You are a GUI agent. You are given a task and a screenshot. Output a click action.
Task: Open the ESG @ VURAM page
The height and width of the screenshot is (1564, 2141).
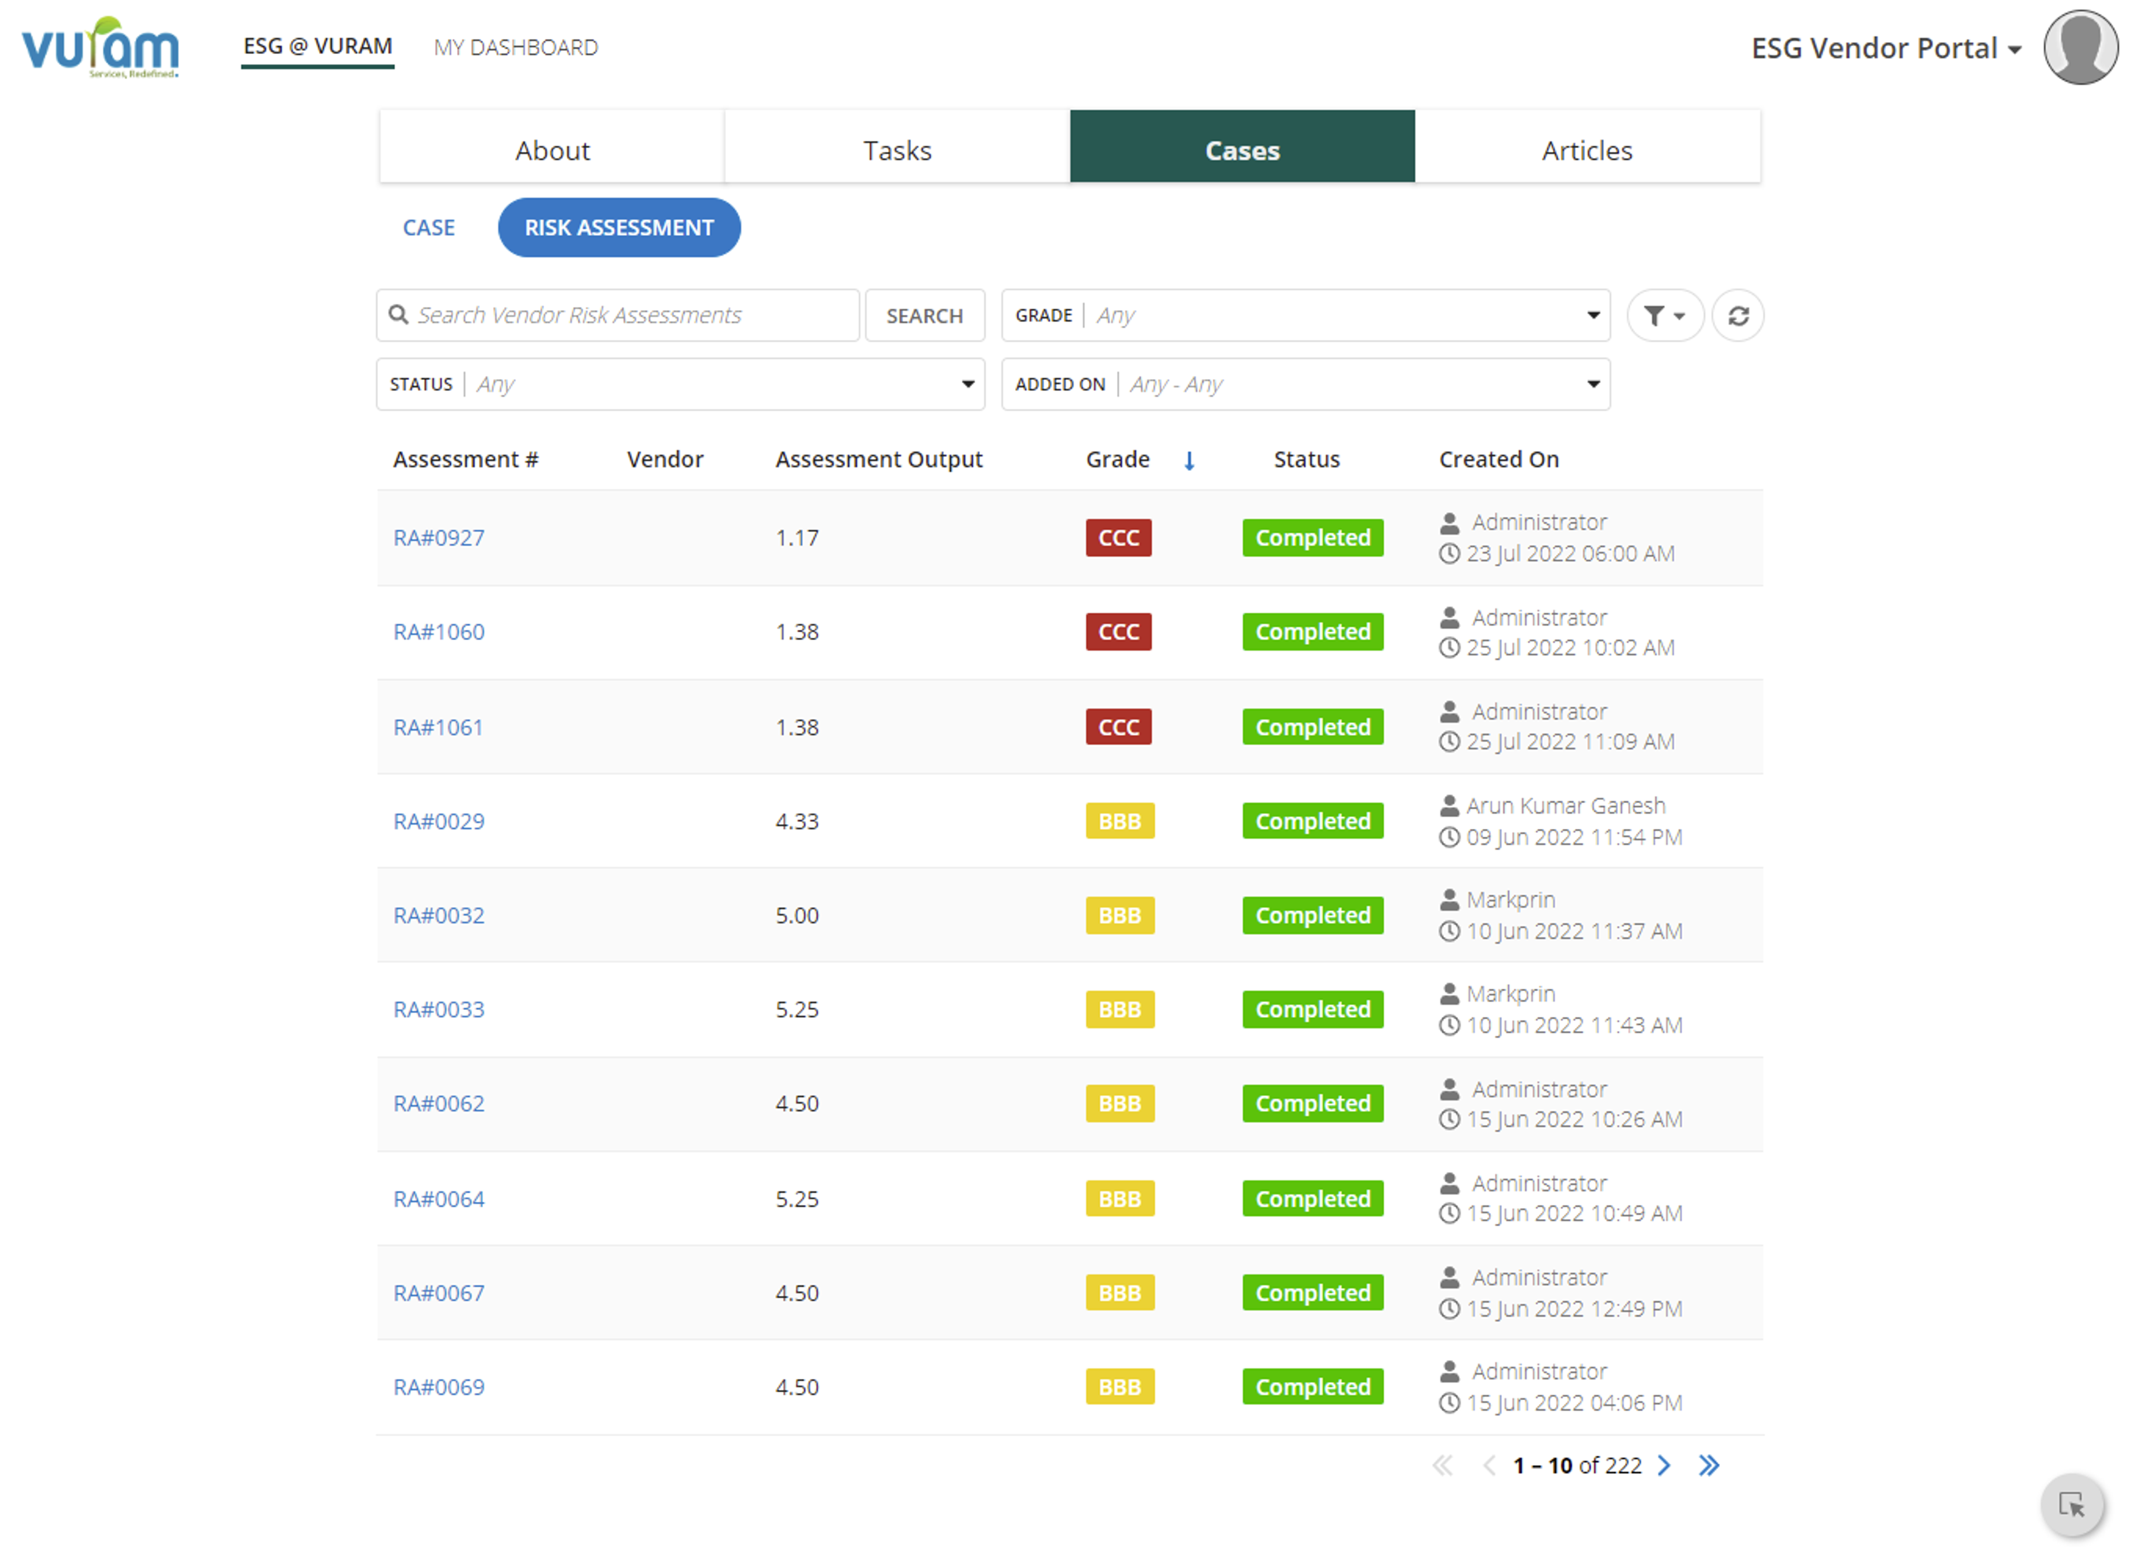pyautogui.click(x=317, y=46)
